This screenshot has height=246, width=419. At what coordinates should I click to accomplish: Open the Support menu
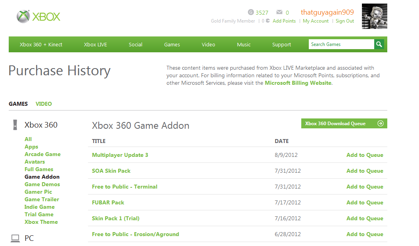coord(281,45)
